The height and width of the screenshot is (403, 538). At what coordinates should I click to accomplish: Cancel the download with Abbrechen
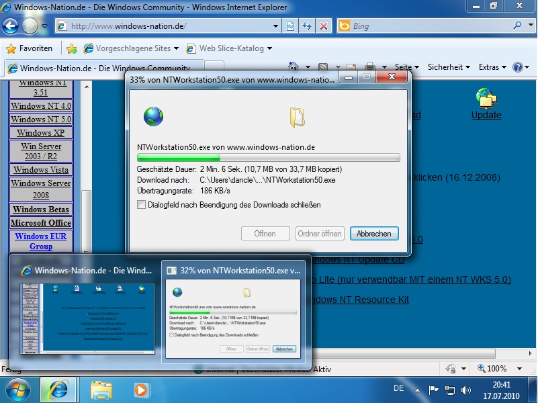tap(374, 234)
